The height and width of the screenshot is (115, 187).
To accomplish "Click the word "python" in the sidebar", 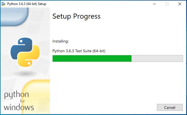I will 16,95.
